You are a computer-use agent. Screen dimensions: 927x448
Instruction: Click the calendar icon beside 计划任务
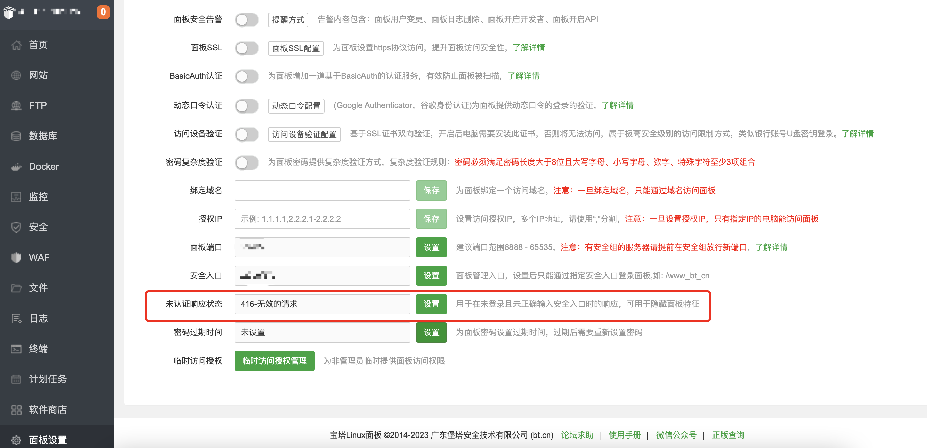point(16,379)
